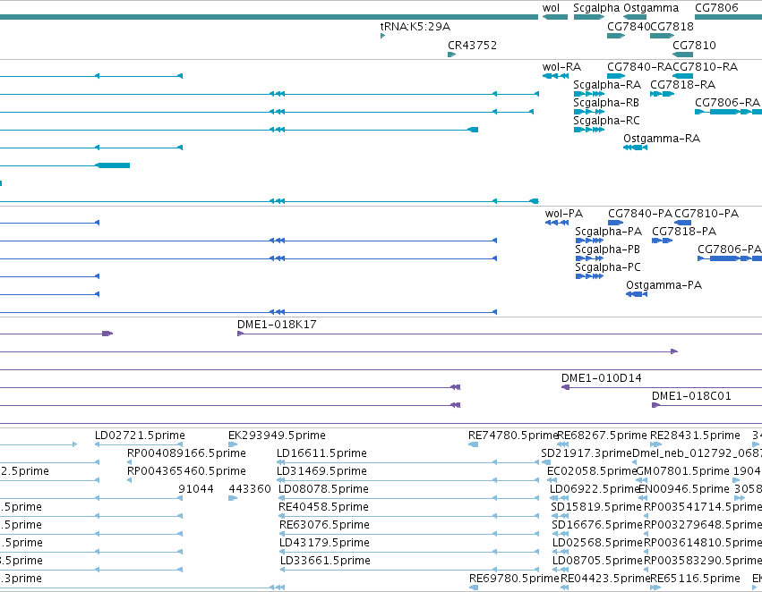Image resolution: width=762 pixels, height=592 pixels.
Task: Select the CG7840-RA transcript label
Action: [639, 67]
